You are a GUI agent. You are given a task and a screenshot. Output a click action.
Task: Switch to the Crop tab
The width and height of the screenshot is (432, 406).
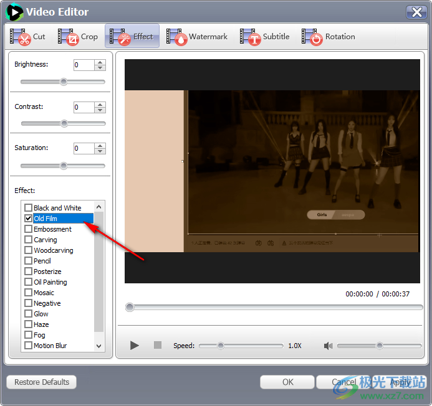78,37
